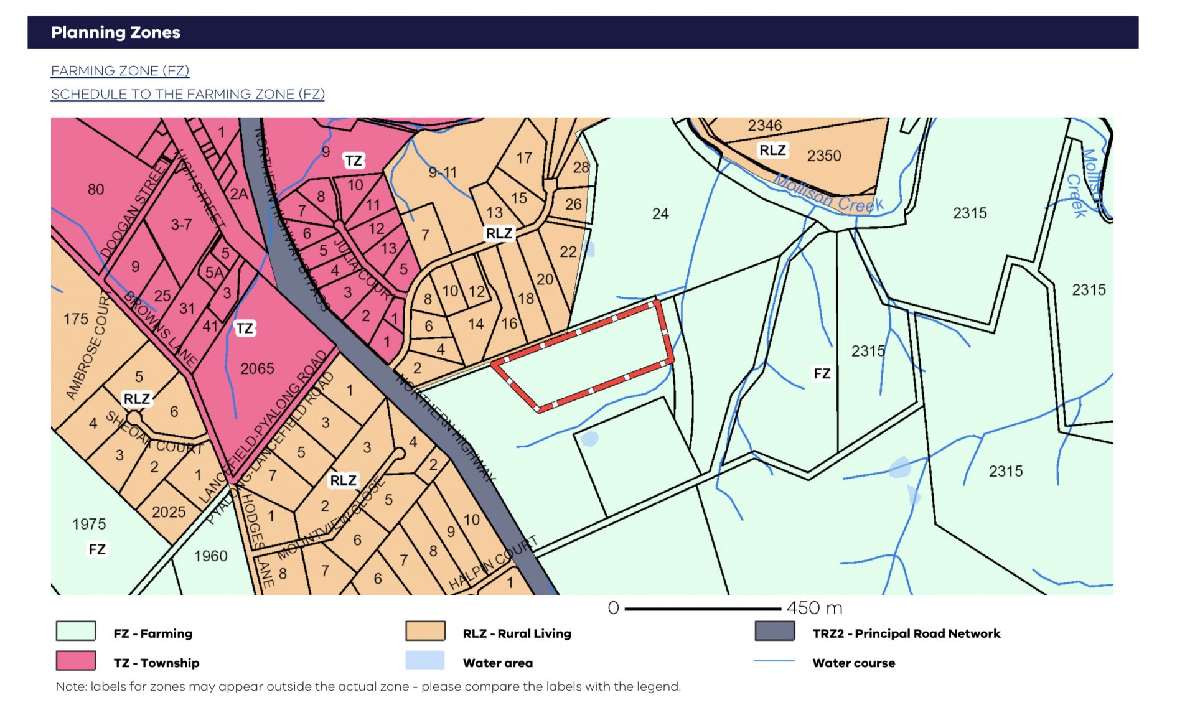Click parcel 2350 in Rural Living zone
This screenshot has height=705, width=1195.
824,156
